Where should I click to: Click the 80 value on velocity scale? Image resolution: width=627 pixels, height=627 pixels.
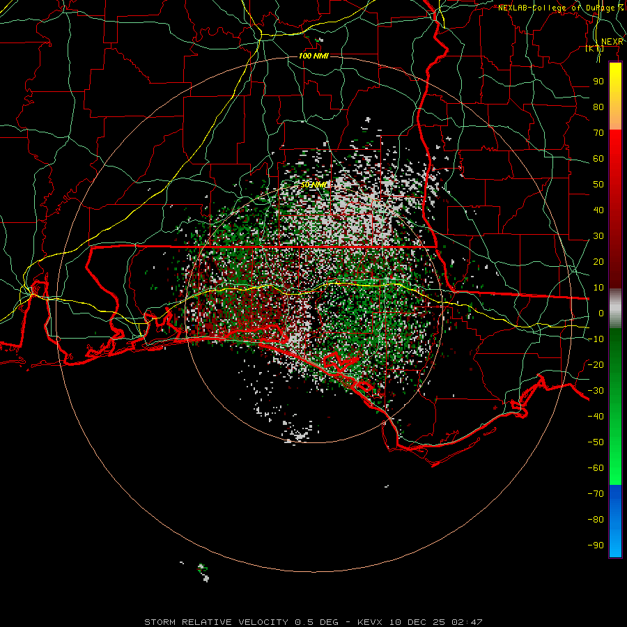(598, 107)
